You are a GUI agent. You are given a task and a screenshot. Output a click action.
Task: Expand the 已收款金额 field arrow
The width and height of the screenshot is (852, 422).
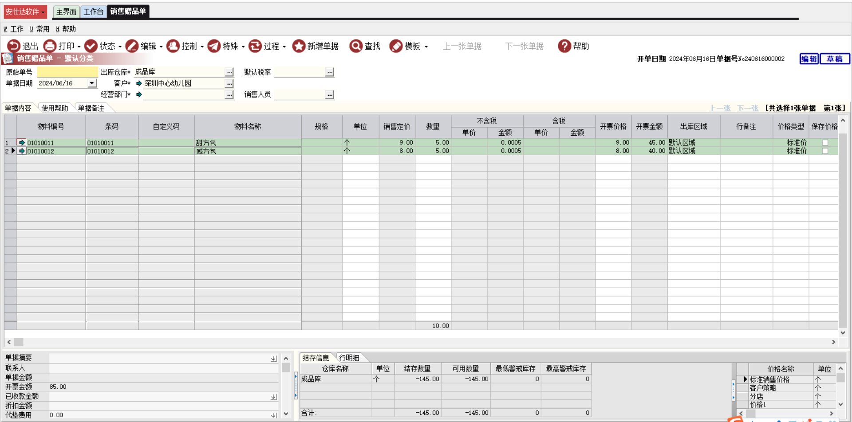tap(274, 397)
